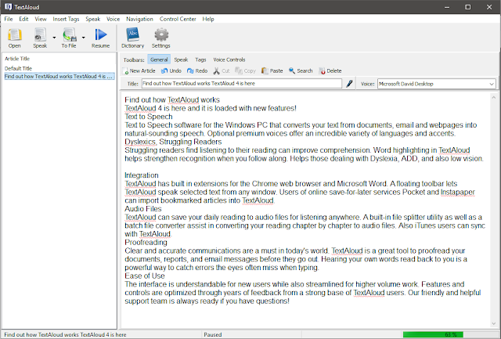
Task: Click the scroll up arrow in the text area
Action: (x=494, y=97)
